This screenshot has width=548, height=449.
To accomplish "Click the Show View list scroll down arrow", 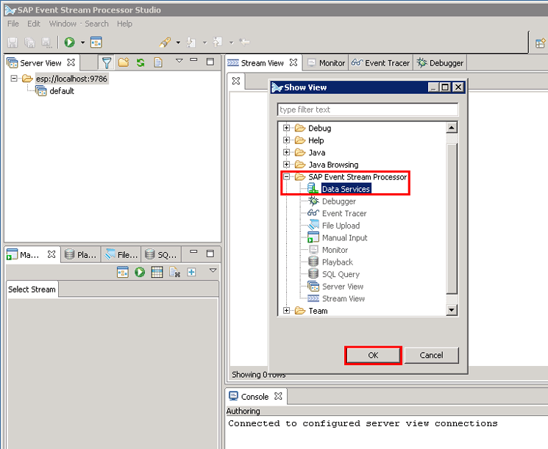I will (x=452, y=310).
